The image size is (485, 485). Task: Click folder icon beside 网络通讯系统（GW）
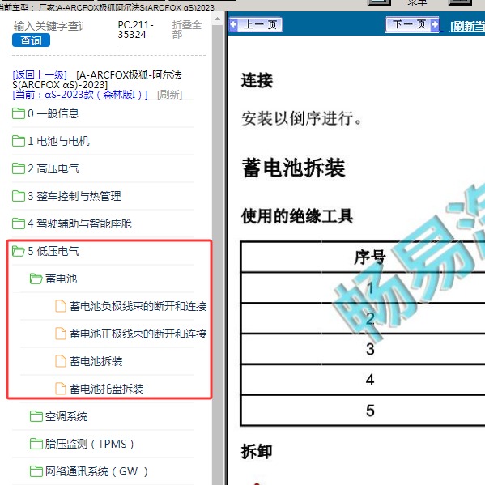click(36, 471)
